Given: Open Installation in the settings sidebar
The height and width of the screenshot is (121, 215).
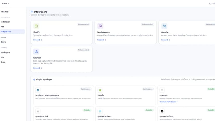Looking at the screenshot, I should (x=5, y=22).
